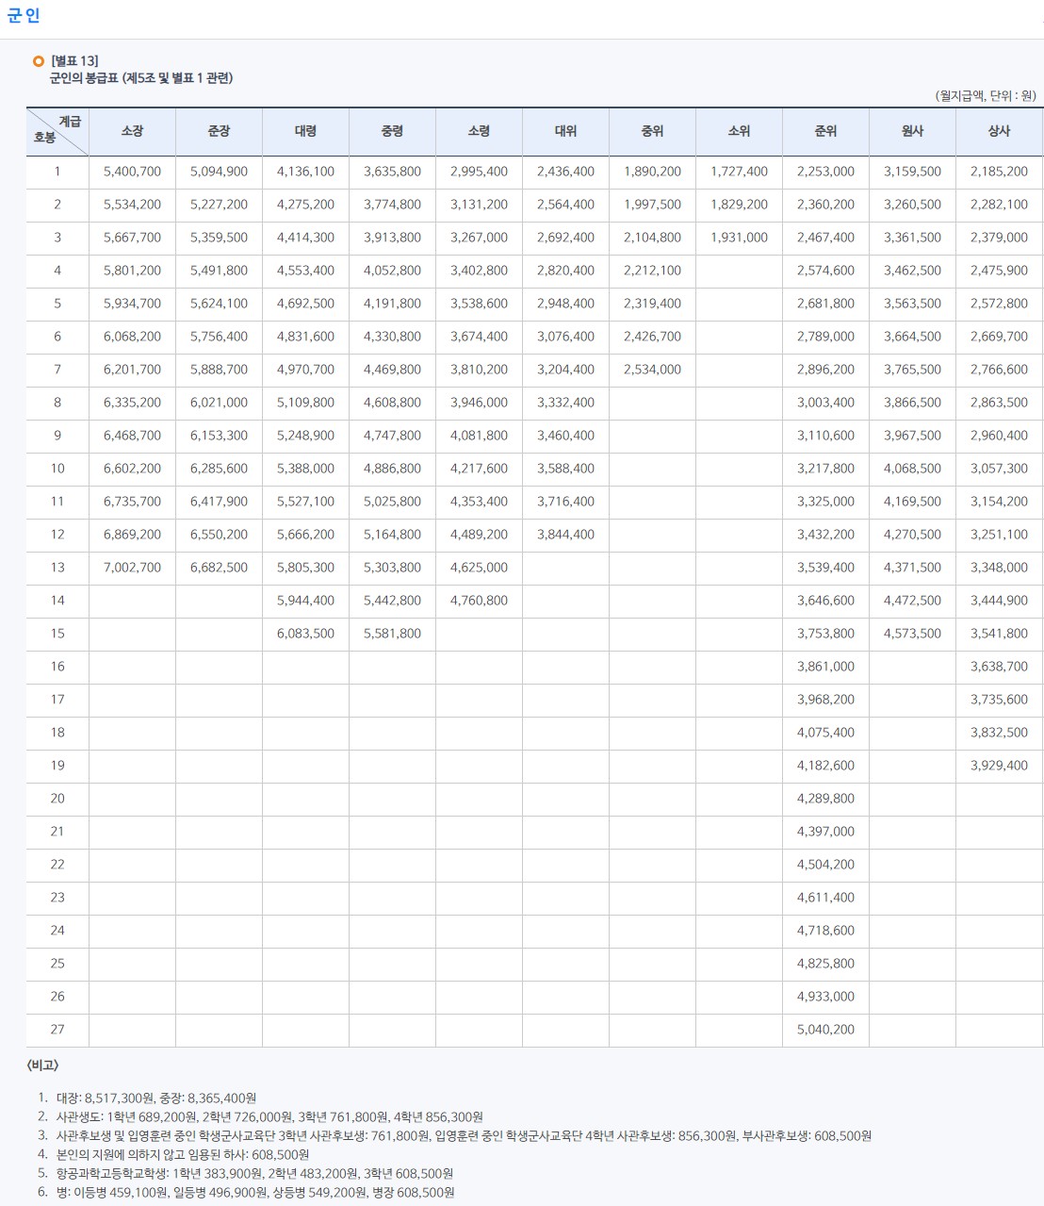Click the 호봉 number 13 row label

coord(57,568)
